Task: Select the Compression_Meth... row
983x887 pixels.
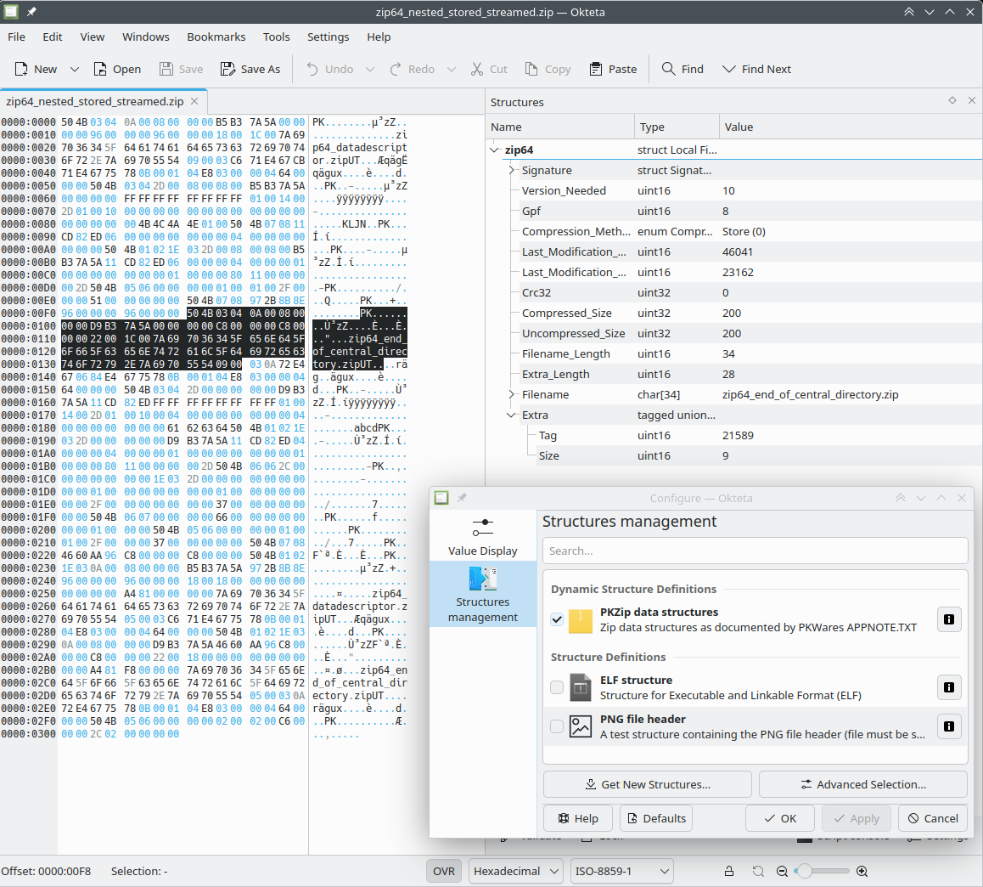Action: coord(734,231)
